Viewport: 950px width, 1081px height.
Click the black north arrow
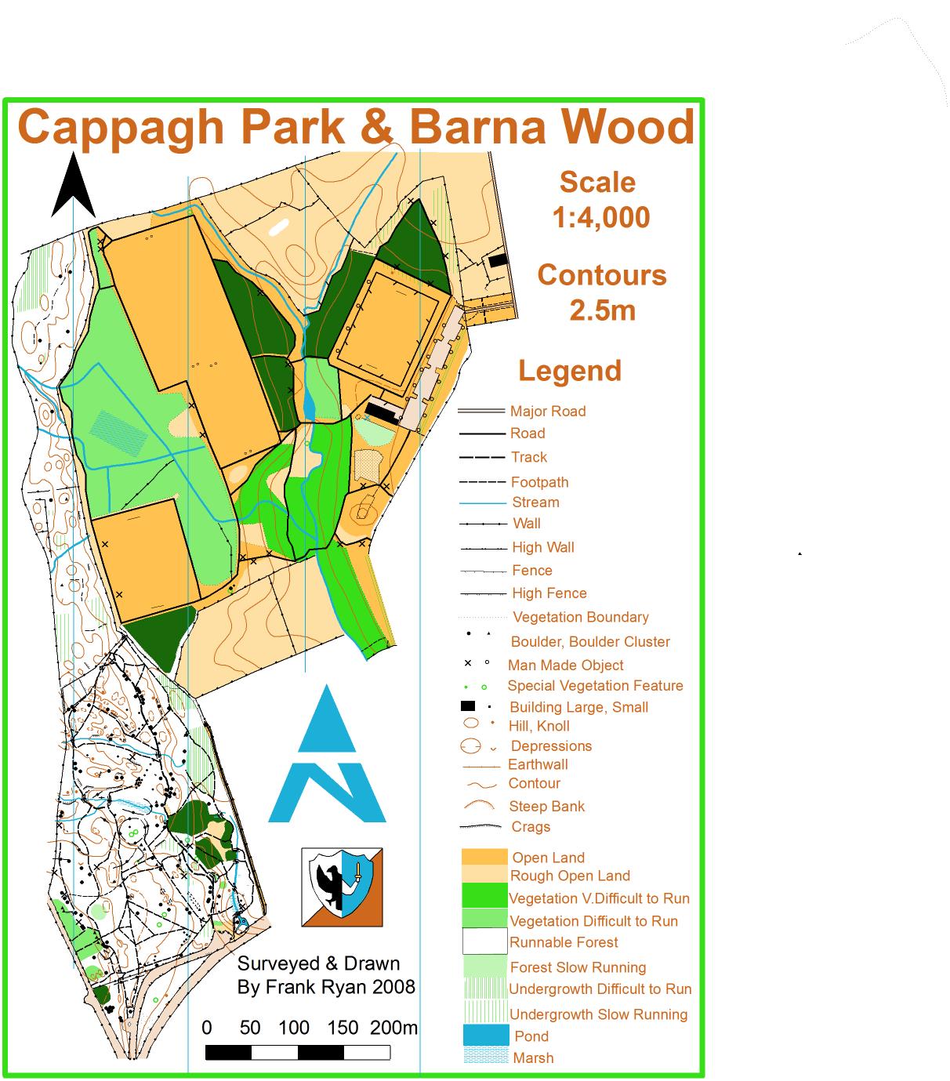(x=73, y=186)
